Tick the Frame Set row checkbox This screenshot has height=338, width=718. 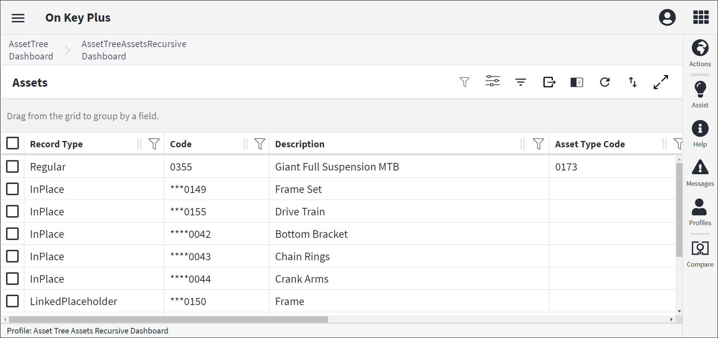12,189
